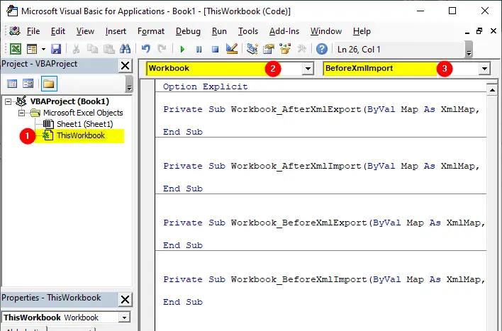Click the Reset stop icon
This screenshot has height=331, width=502.
215,50
